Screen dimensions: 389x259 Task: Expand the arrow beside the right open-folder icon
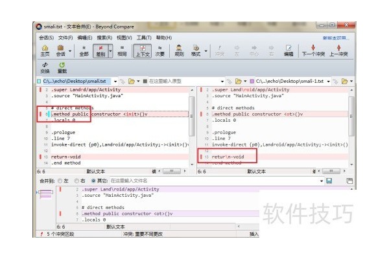tap(351, 82)
